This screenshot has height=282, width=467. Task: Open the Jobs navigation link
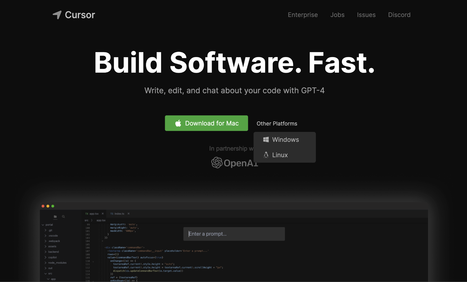coord(337,15)
